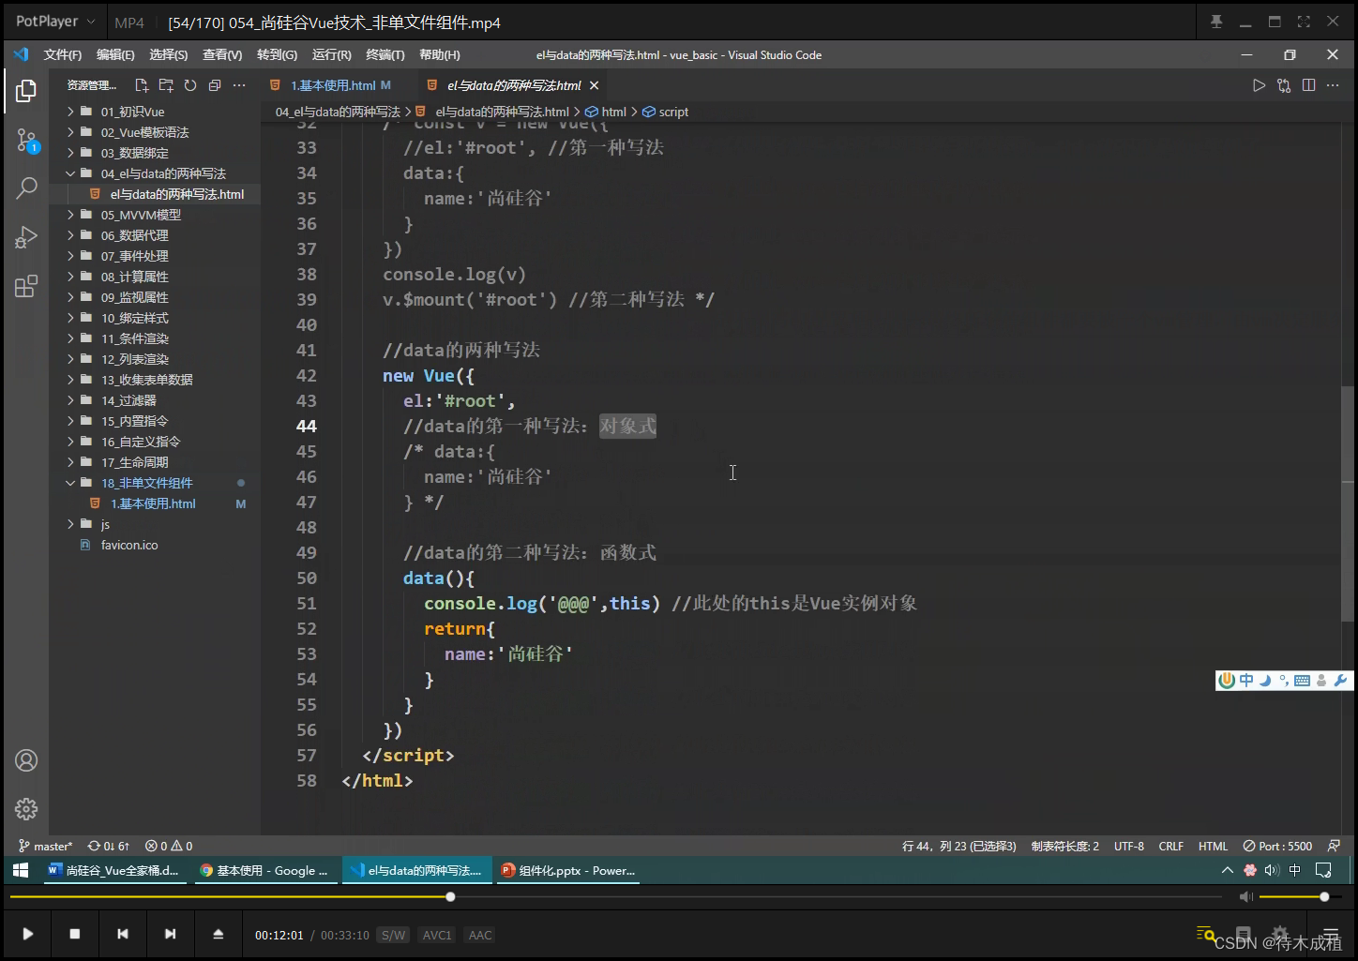Open the 编辑(E) menu
Image resolution: width=1358 pixels, height=961 pixels.
[115, 55]
